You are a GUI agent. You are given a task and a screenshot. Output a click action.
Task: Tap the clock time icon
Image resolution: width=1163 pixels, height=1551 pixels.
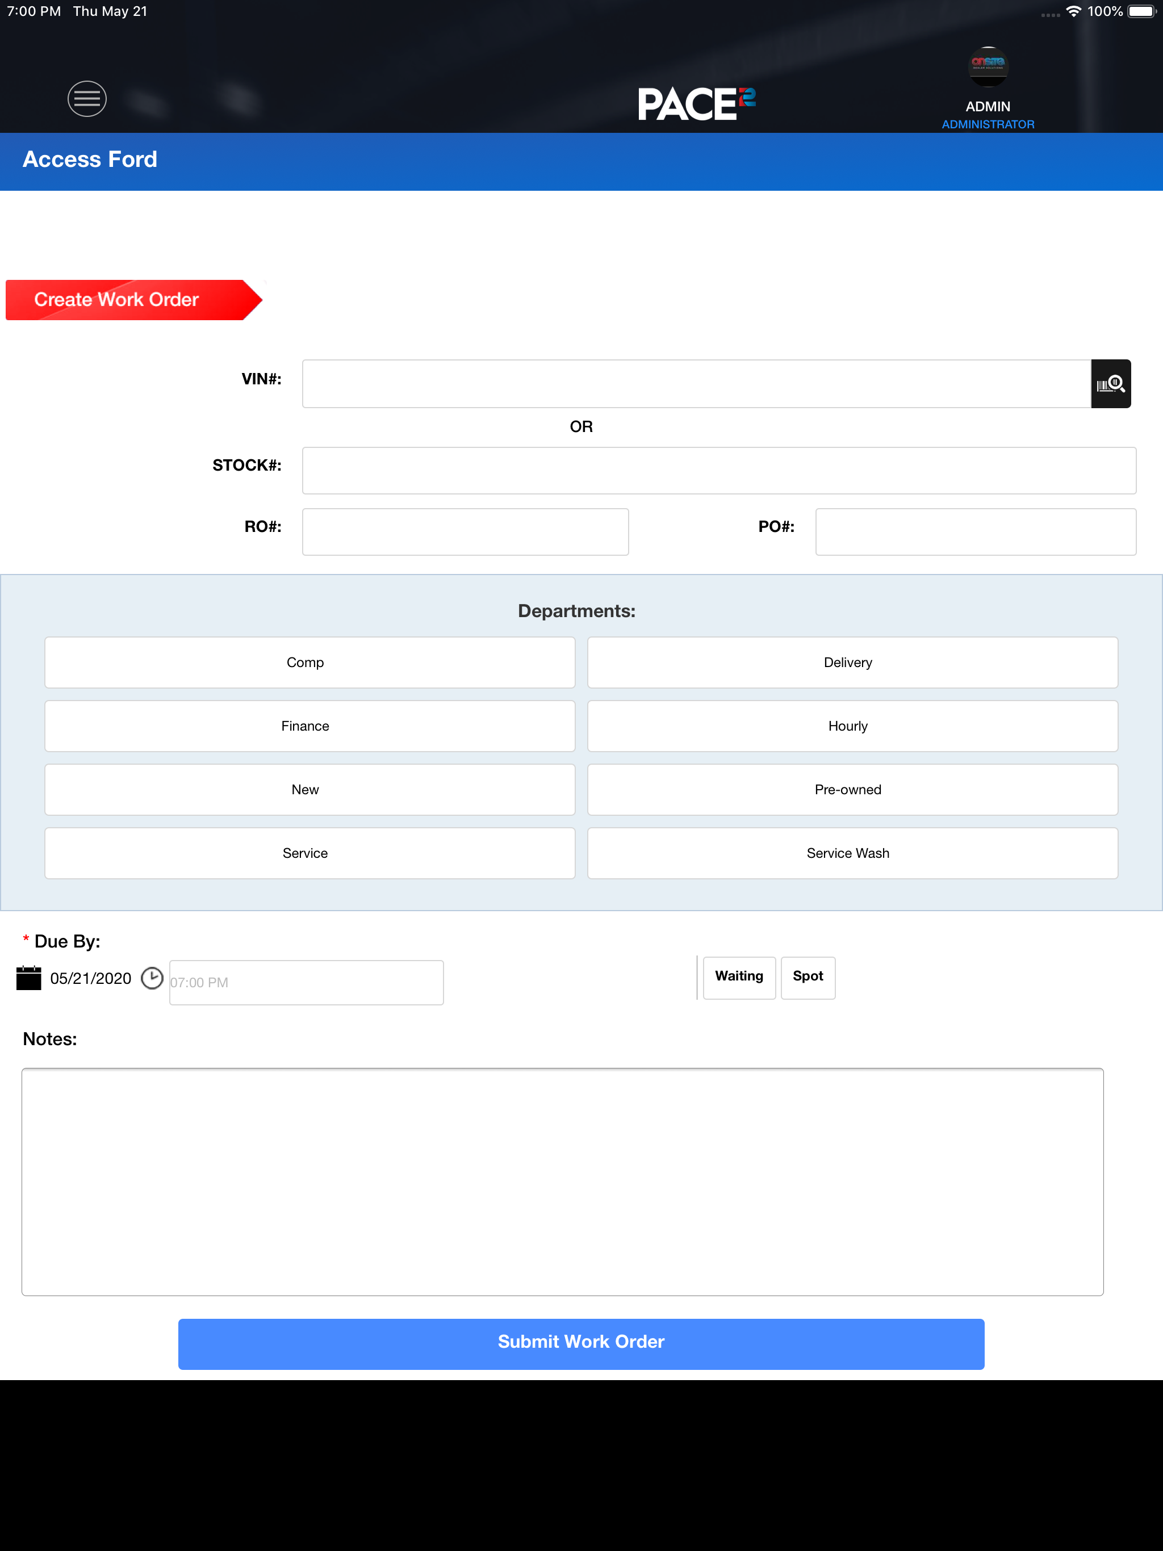152,978
